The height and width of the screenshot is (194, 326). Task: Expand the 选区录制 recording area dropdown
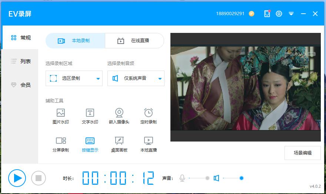point(74,78)
